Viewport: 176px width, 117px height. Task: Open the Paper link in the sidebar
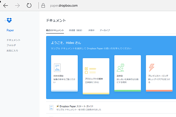pyautogui.click(x=10, y=30)
